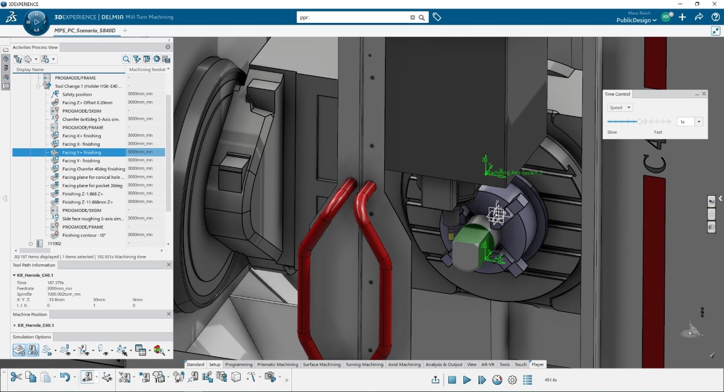Open the time control gauge icon
Image resolution: width=724 pixels, height=392 pixels.
click(x=497, y=379)
